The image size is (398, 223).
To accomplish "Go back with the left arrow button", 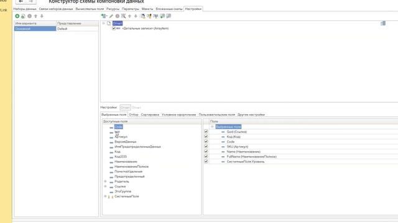I will click(21, 1).
